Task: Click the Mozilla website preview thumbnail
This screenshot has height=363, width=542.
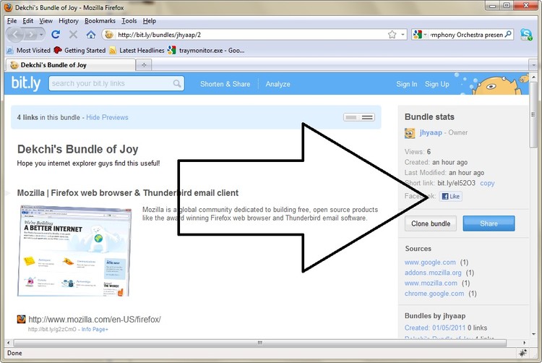Action: (74, 250)
